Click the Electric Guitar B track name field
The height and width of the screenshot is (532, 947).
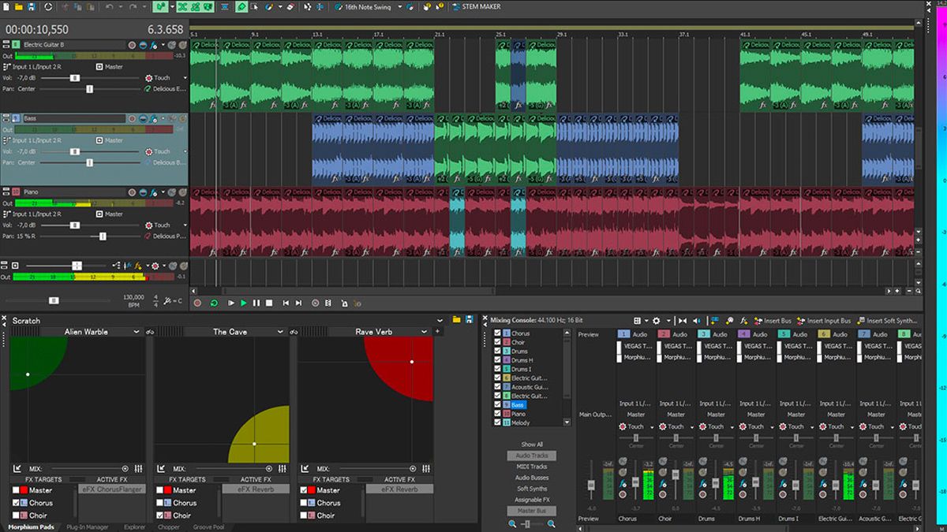click(x=73, y=45)
